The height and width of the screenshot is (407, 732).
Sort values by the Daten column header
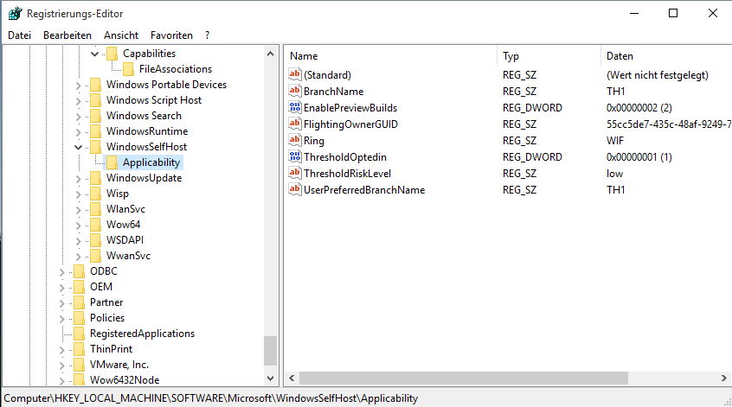coord(666,56)
